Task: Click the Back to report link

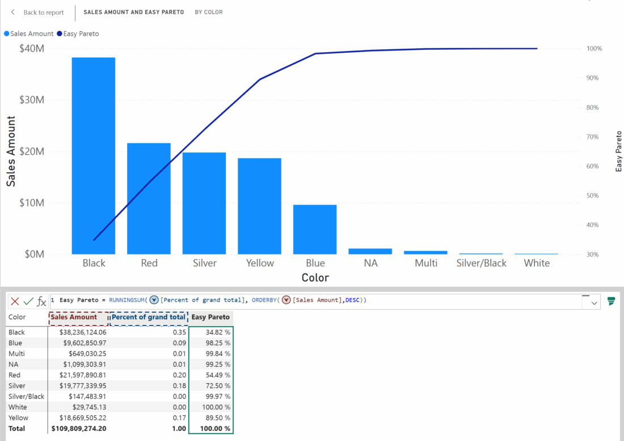Action: pyautogui.click(x=43, y=12)
